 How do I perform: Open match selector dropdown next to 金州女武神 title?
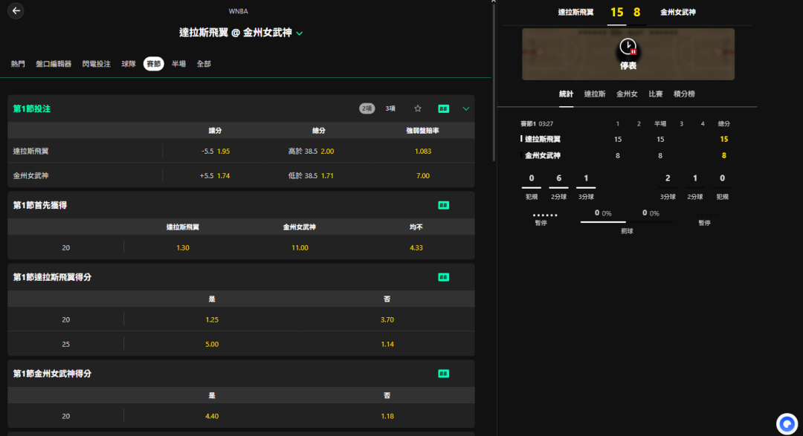tap(300, 33)
